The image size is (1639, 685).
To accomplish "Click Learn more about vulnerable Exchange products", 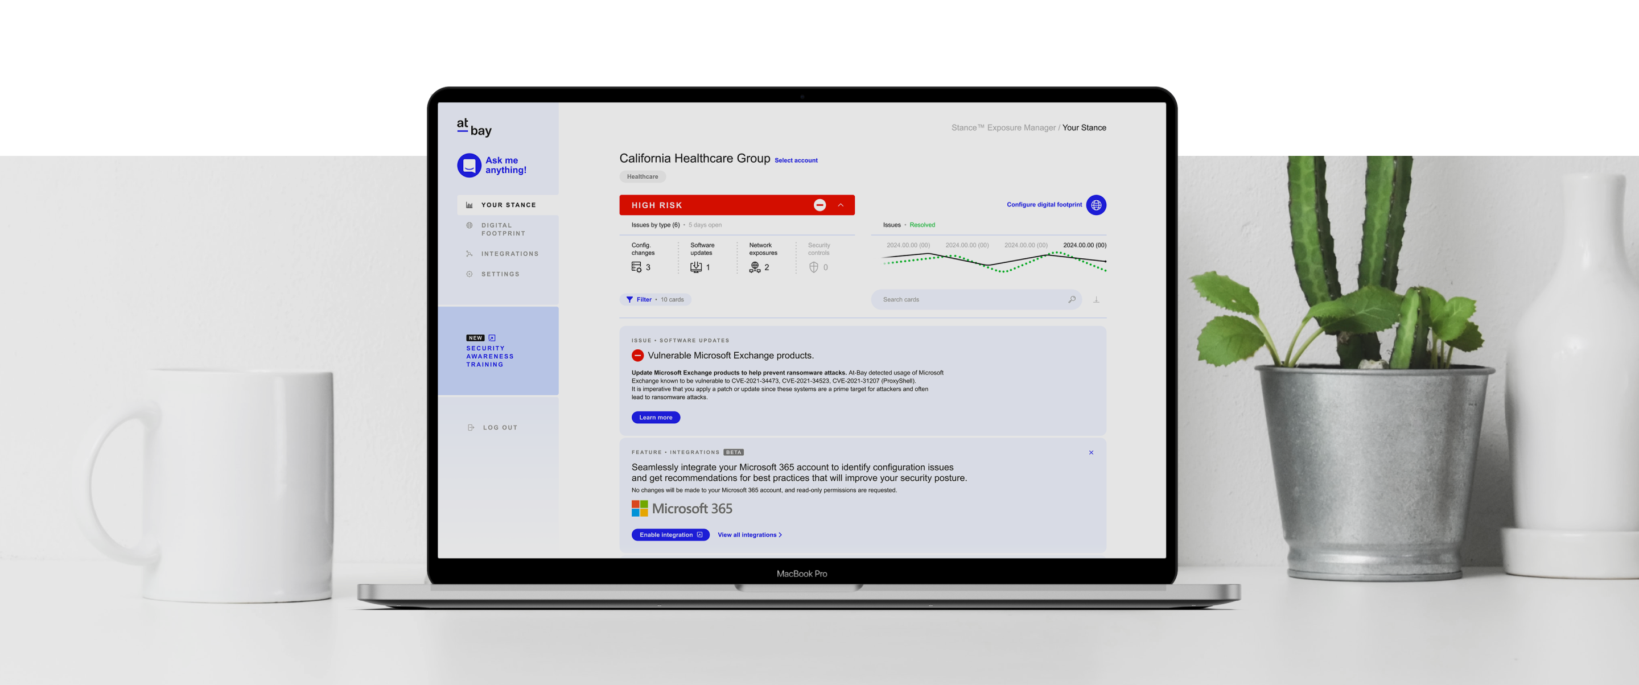I will pos(656,416).
